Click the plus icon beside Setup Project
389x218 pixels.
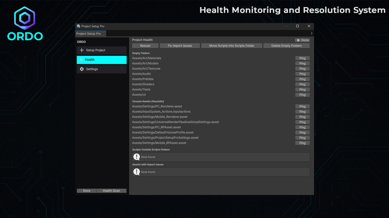click(x=82, y=50)
